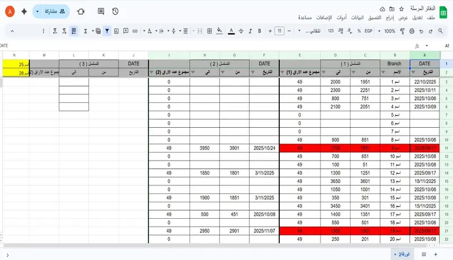Screen dimensions: 453x260
Task: Click the font size field showing 11
Action: (x=279, y=31)
